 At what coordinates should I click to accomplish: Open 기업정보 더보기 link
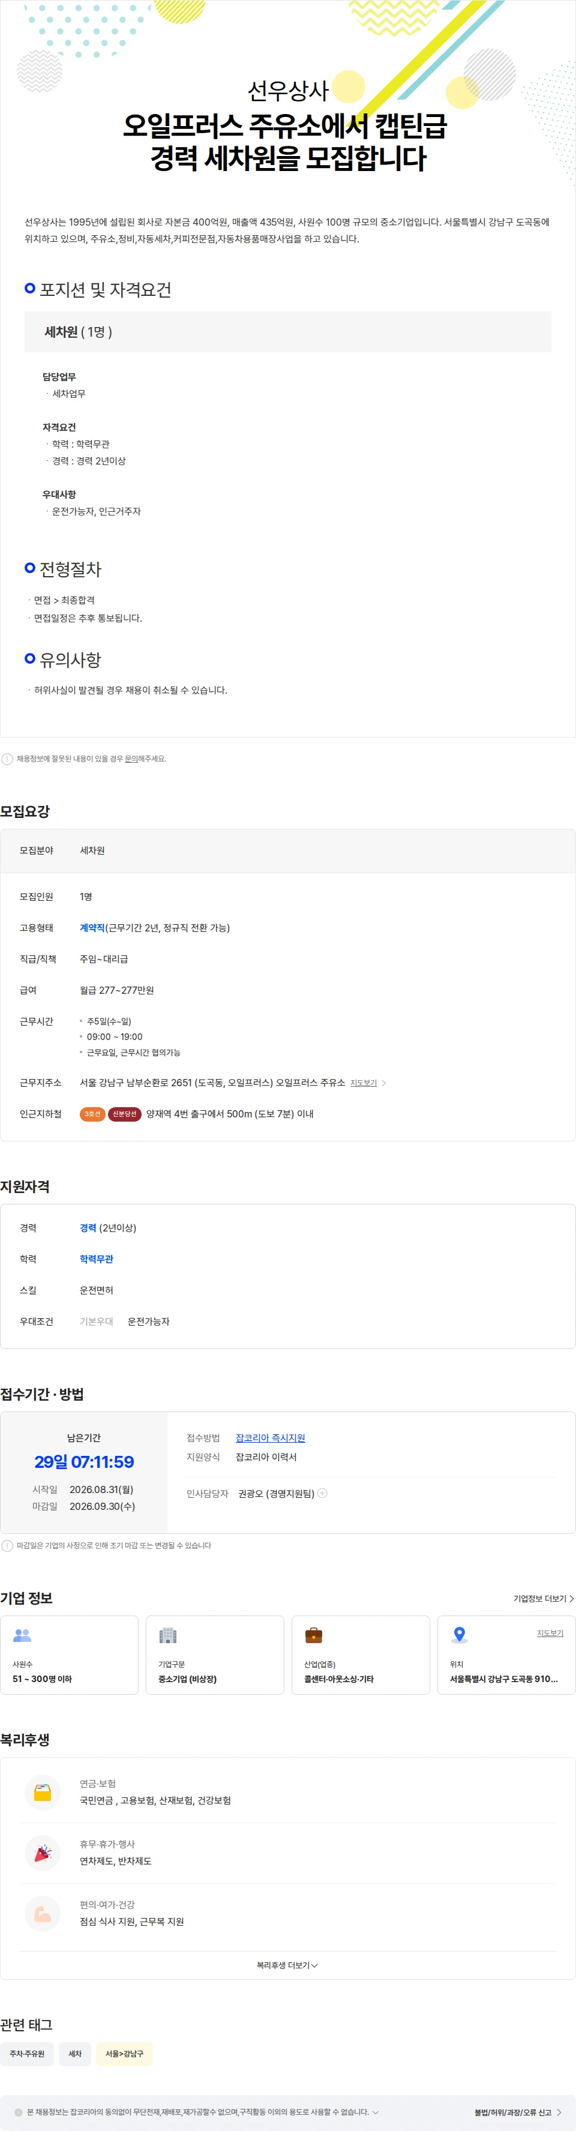[543, 1598]
